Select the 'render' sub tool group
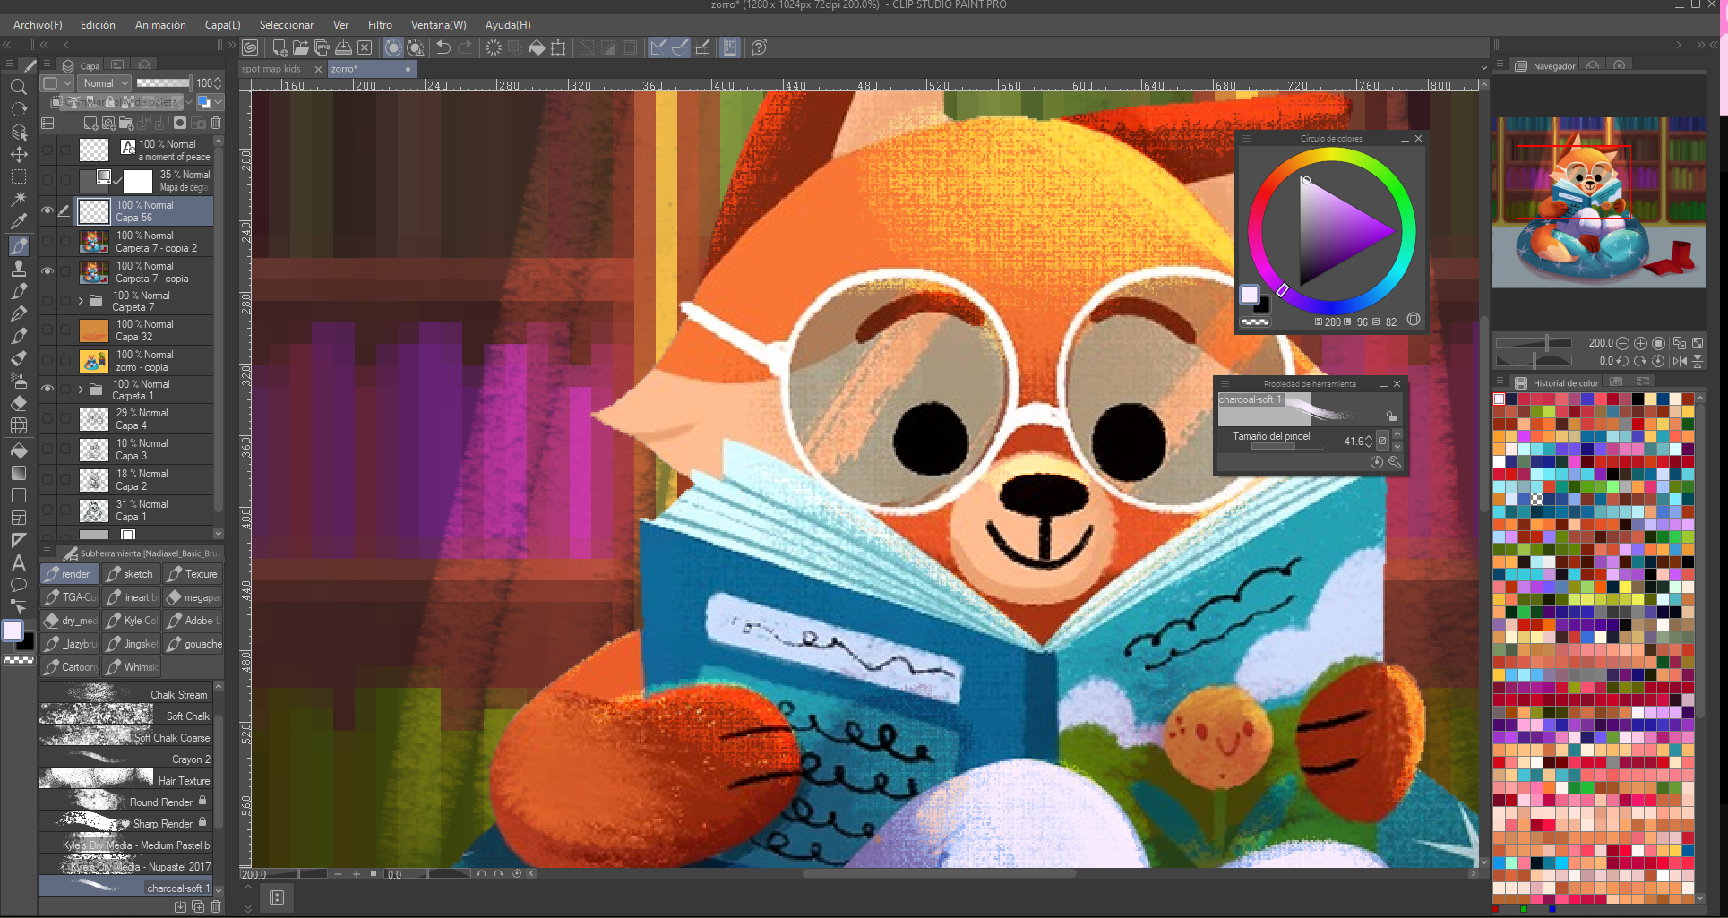The height and width of the screenshot is (918, 1728). click(70, 574)
